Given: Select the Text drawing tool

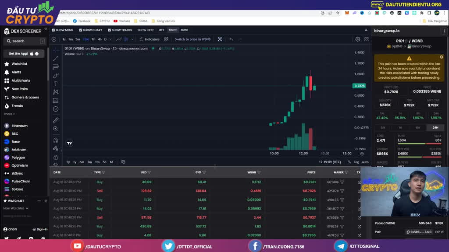Looking at the screenshot, I should tap(56, 84).
